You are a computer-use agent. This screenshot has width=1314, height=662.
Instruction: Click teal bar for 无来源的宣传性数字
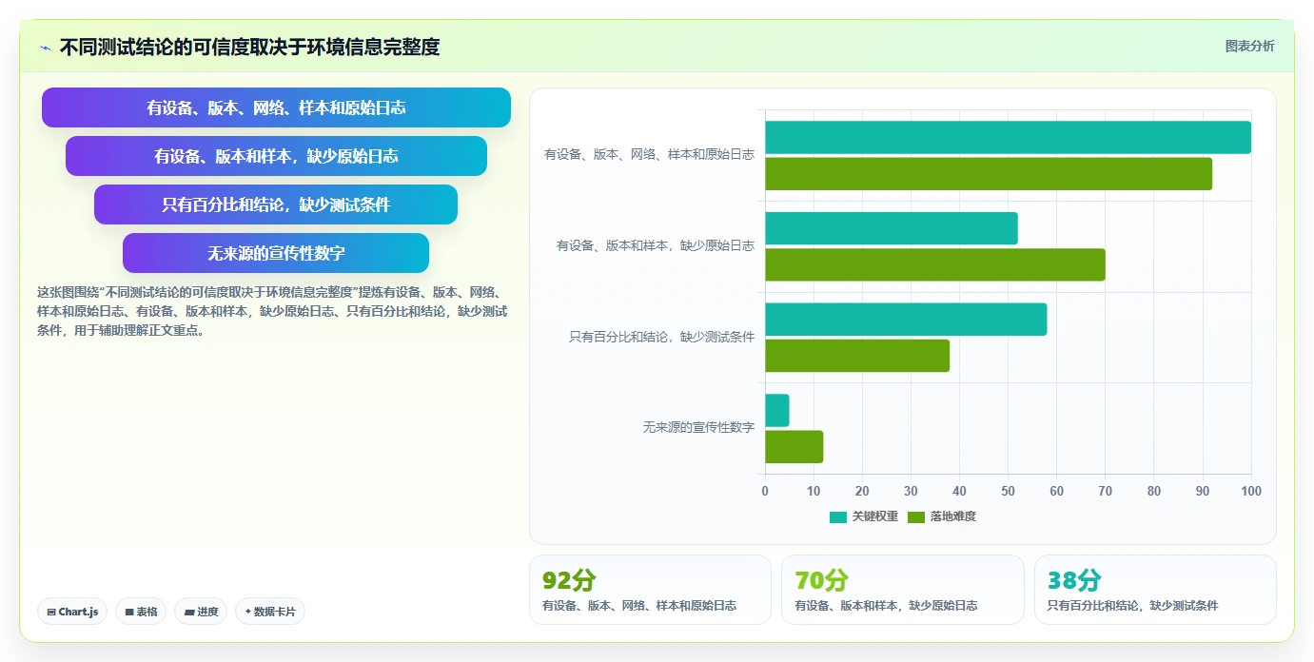(777, 410)
